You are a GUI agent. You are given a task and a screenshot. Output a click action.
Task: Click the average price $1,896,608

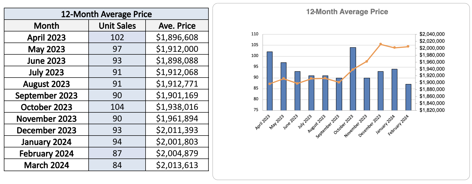pos(177,37)
